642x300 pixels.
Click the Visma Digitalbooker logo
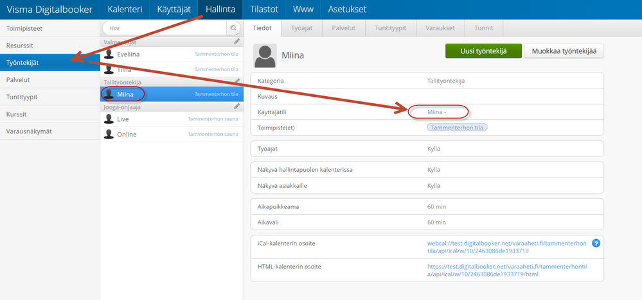pos(49,10)
